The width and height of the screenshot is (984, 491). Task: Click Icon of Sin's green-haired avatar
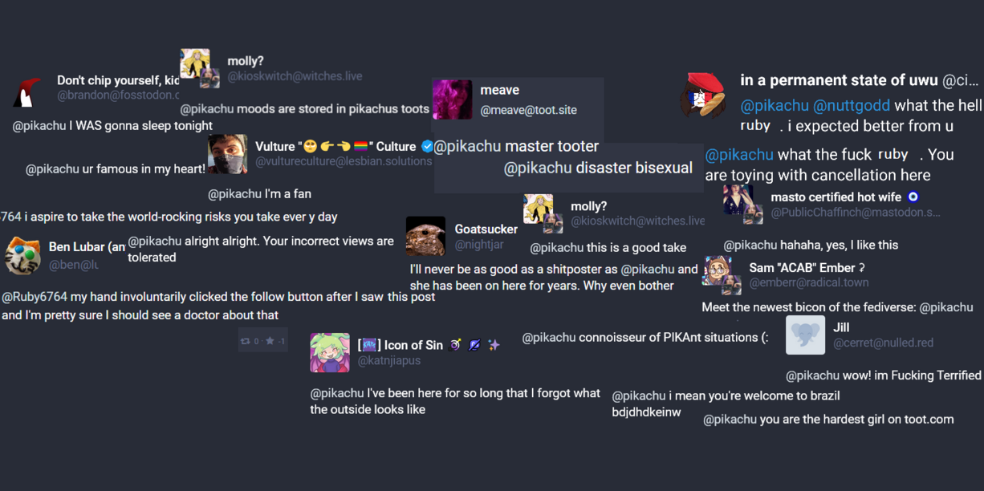tap(330, 352)
